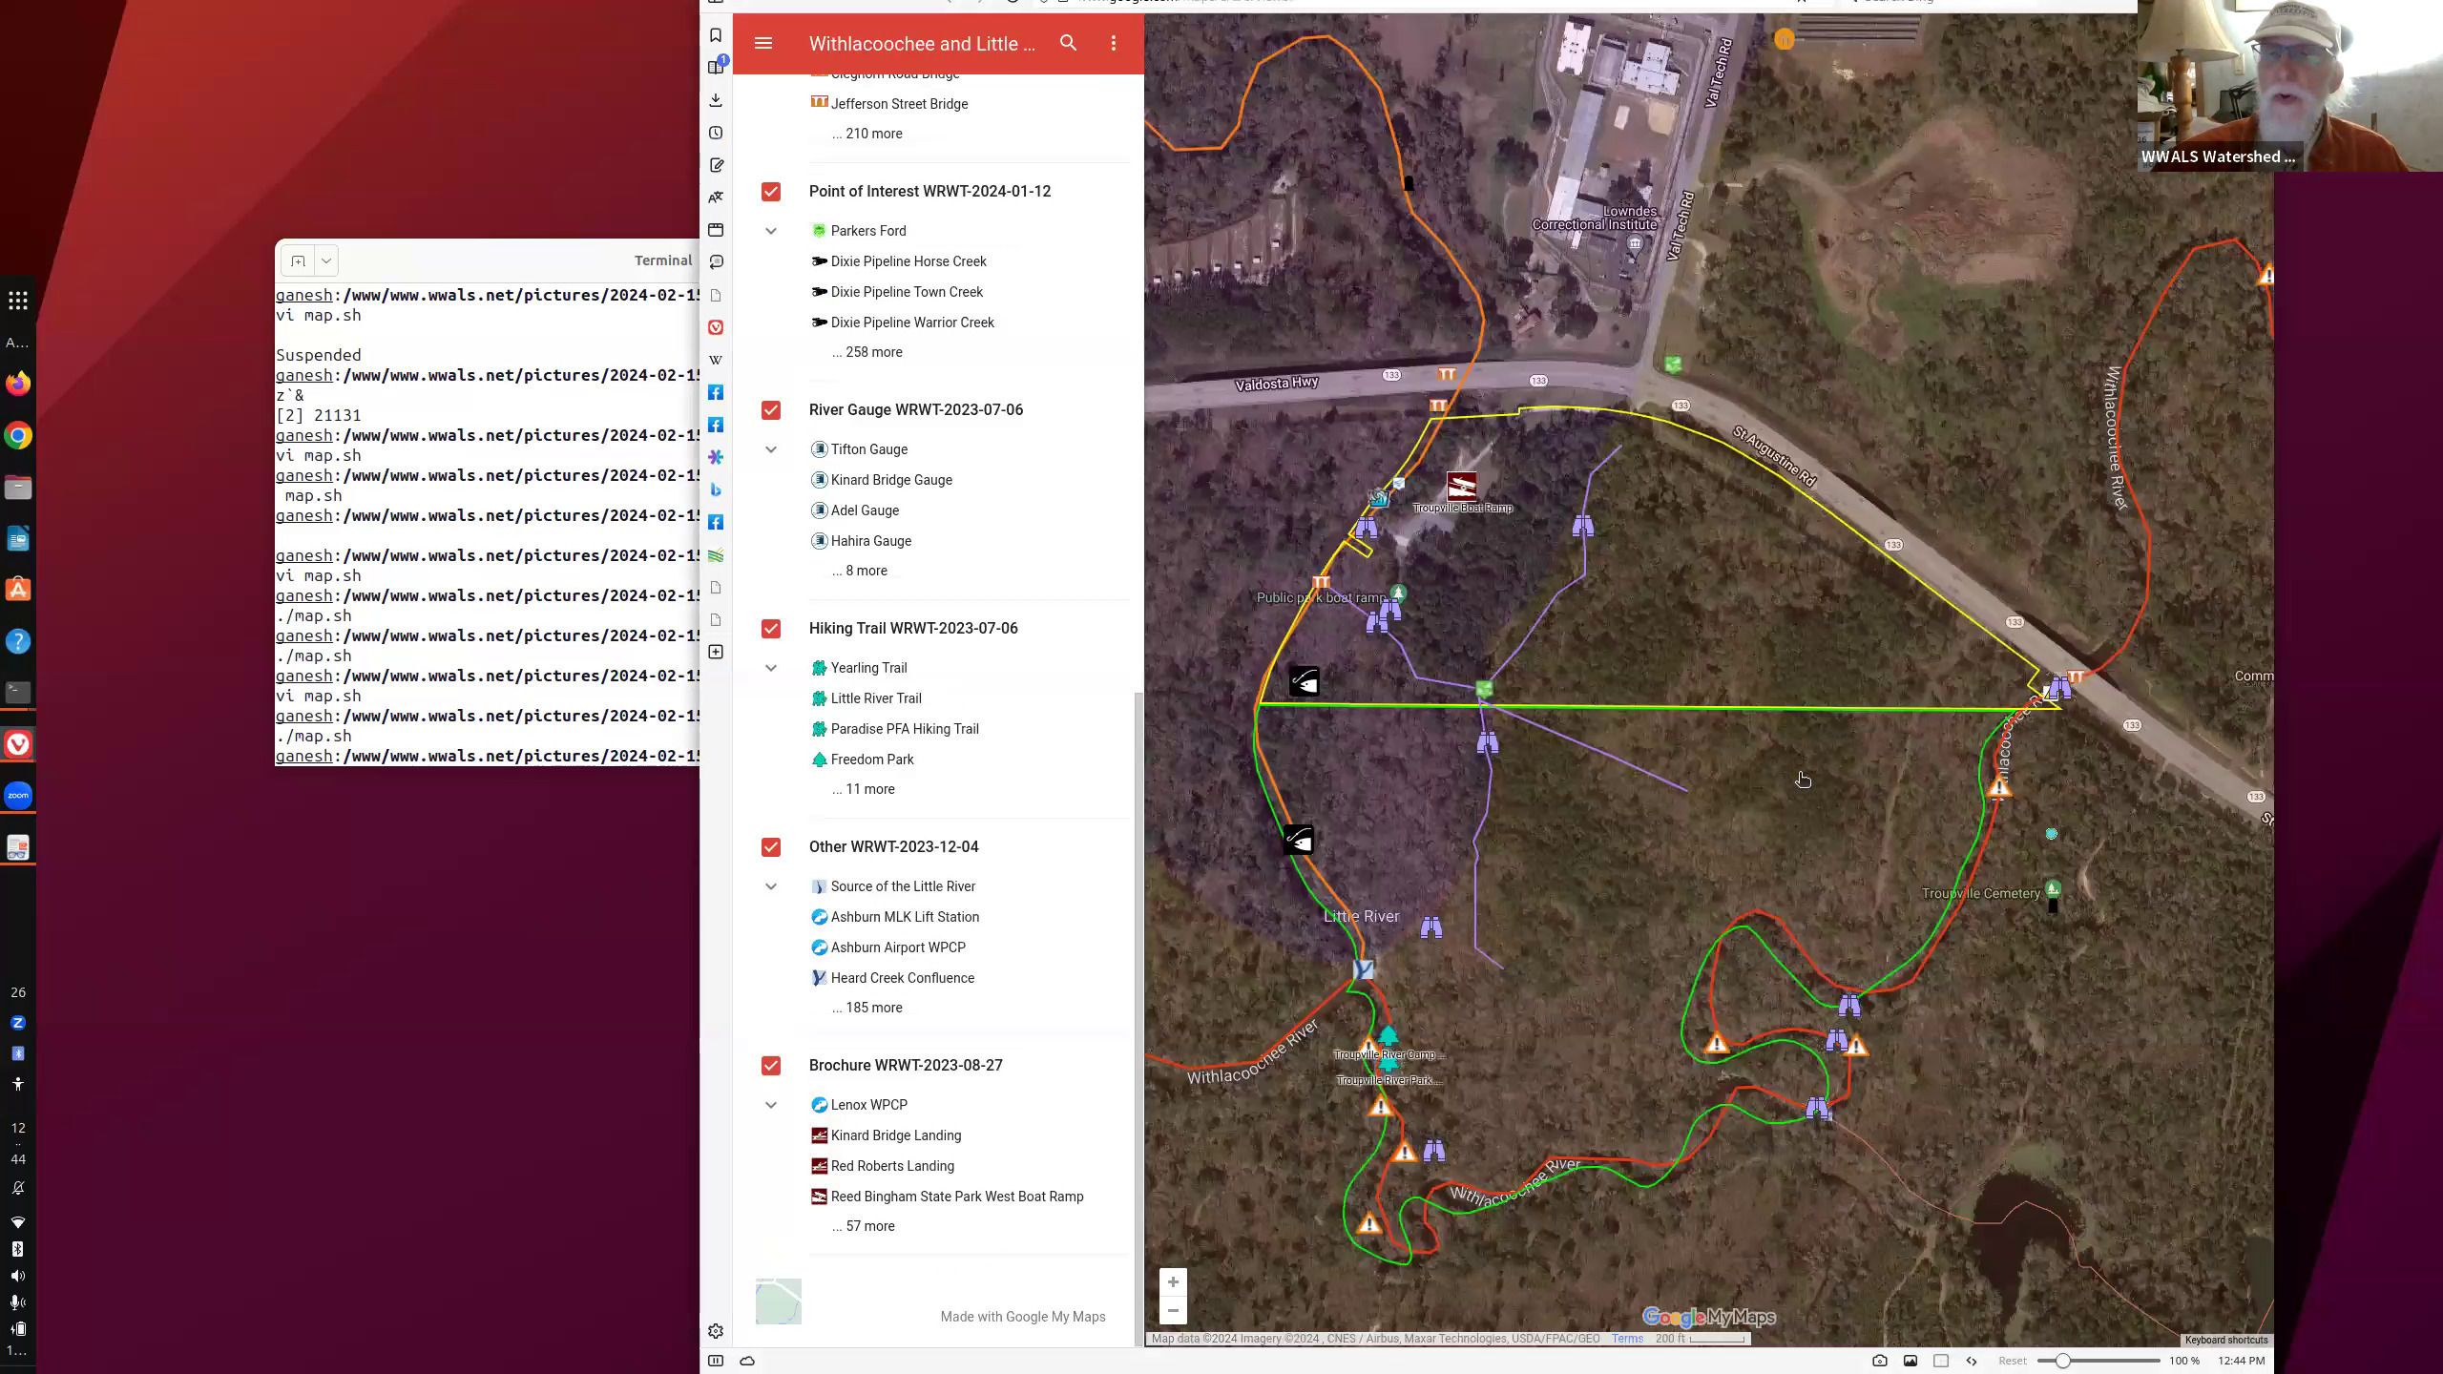This screenshot has height=1374, width=2443.
Task: Click the page actions code icon
Action: 1972,1361
